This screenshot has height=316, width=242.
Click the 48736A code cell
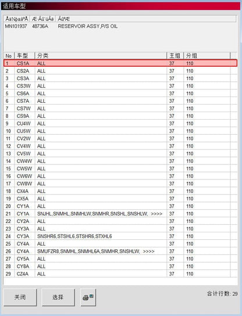pyautogui.click(x=40, y=26)
